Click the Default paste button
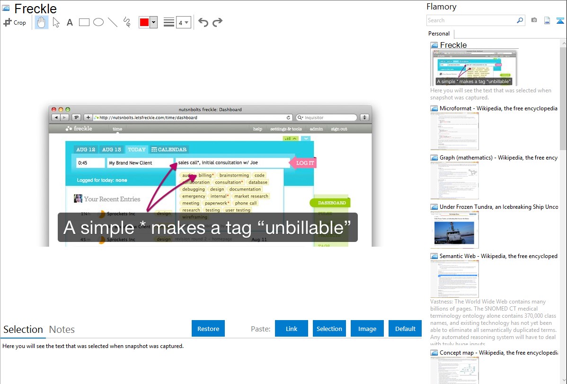Image resolution: width=567 pixels, height=384 pixels. [x=405, y=329]
